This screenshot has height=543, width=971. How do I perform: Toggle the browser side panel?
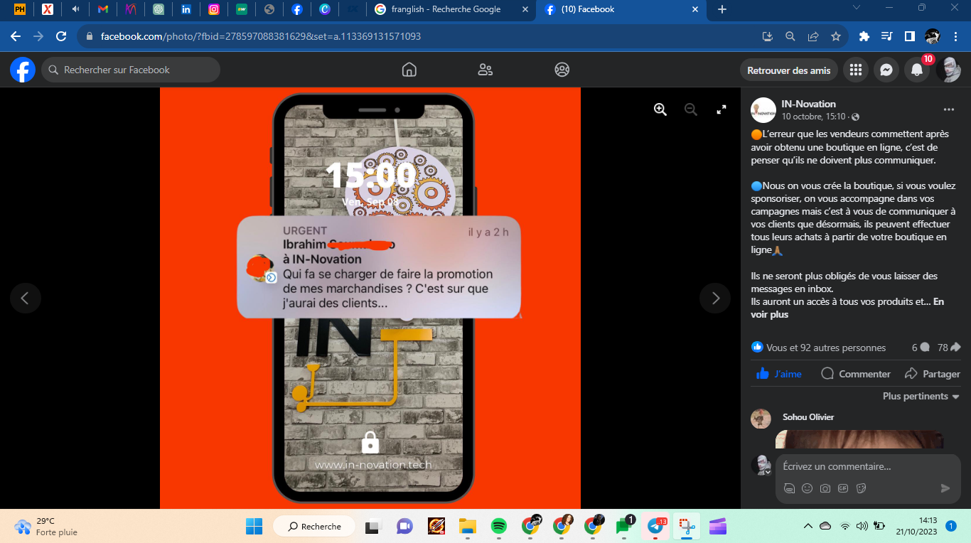tap(909, 36)
